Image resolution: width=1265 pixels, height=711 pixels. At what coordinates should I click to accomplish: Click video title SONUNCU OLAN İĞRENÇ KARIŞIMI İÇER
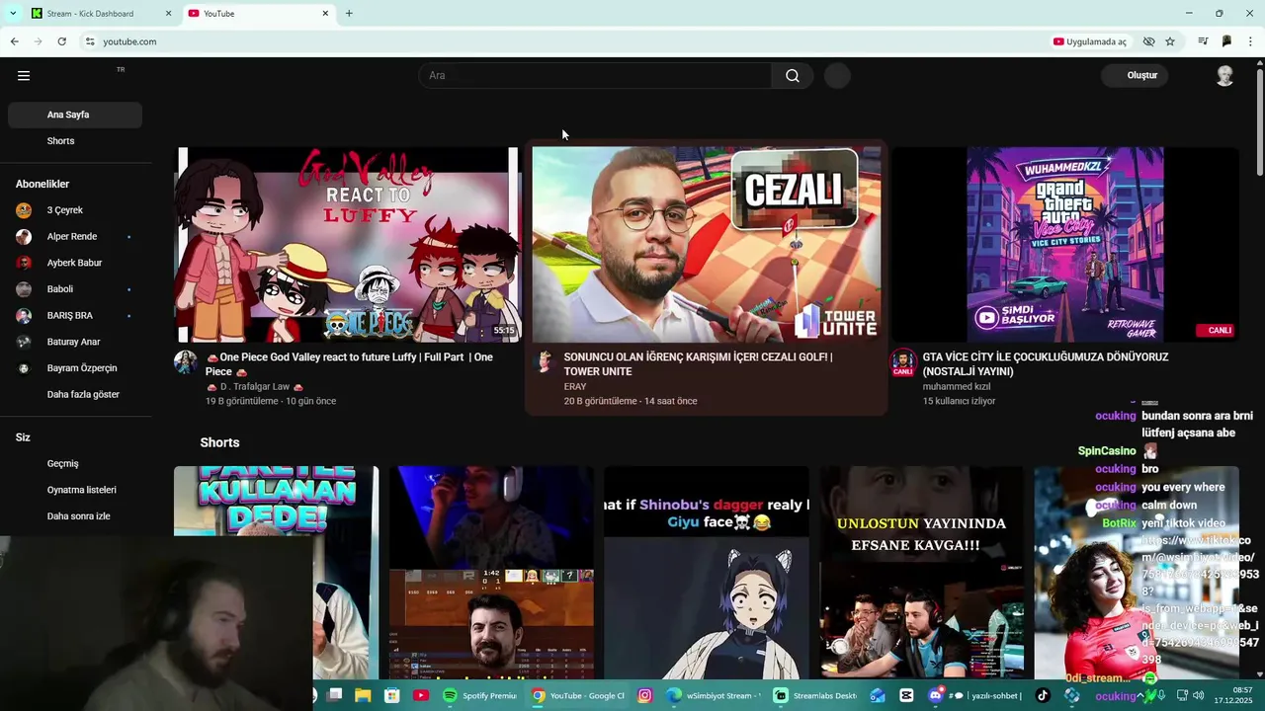(698, 364)
